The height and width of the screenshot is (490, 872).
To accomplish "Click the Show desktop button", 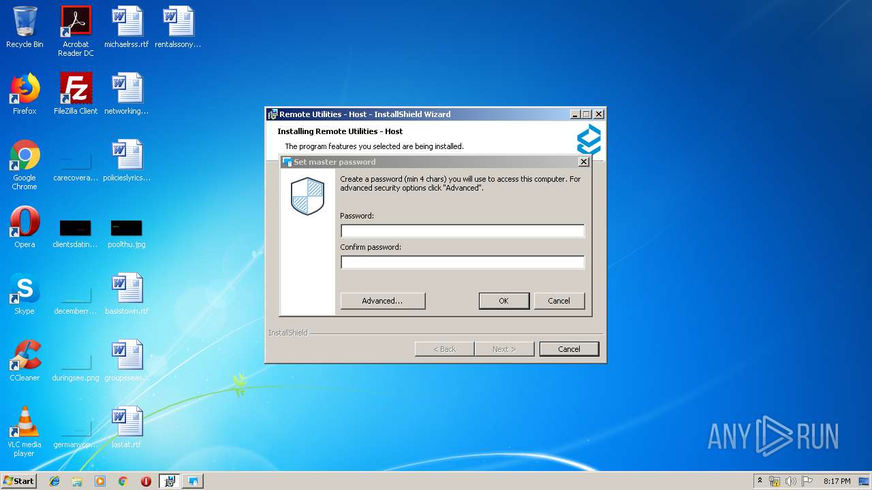I will [x=865, y=481].
